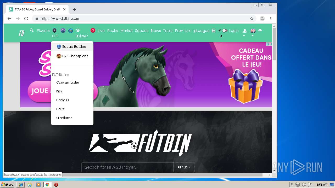Open media player from taskbar

pos(38,185)
